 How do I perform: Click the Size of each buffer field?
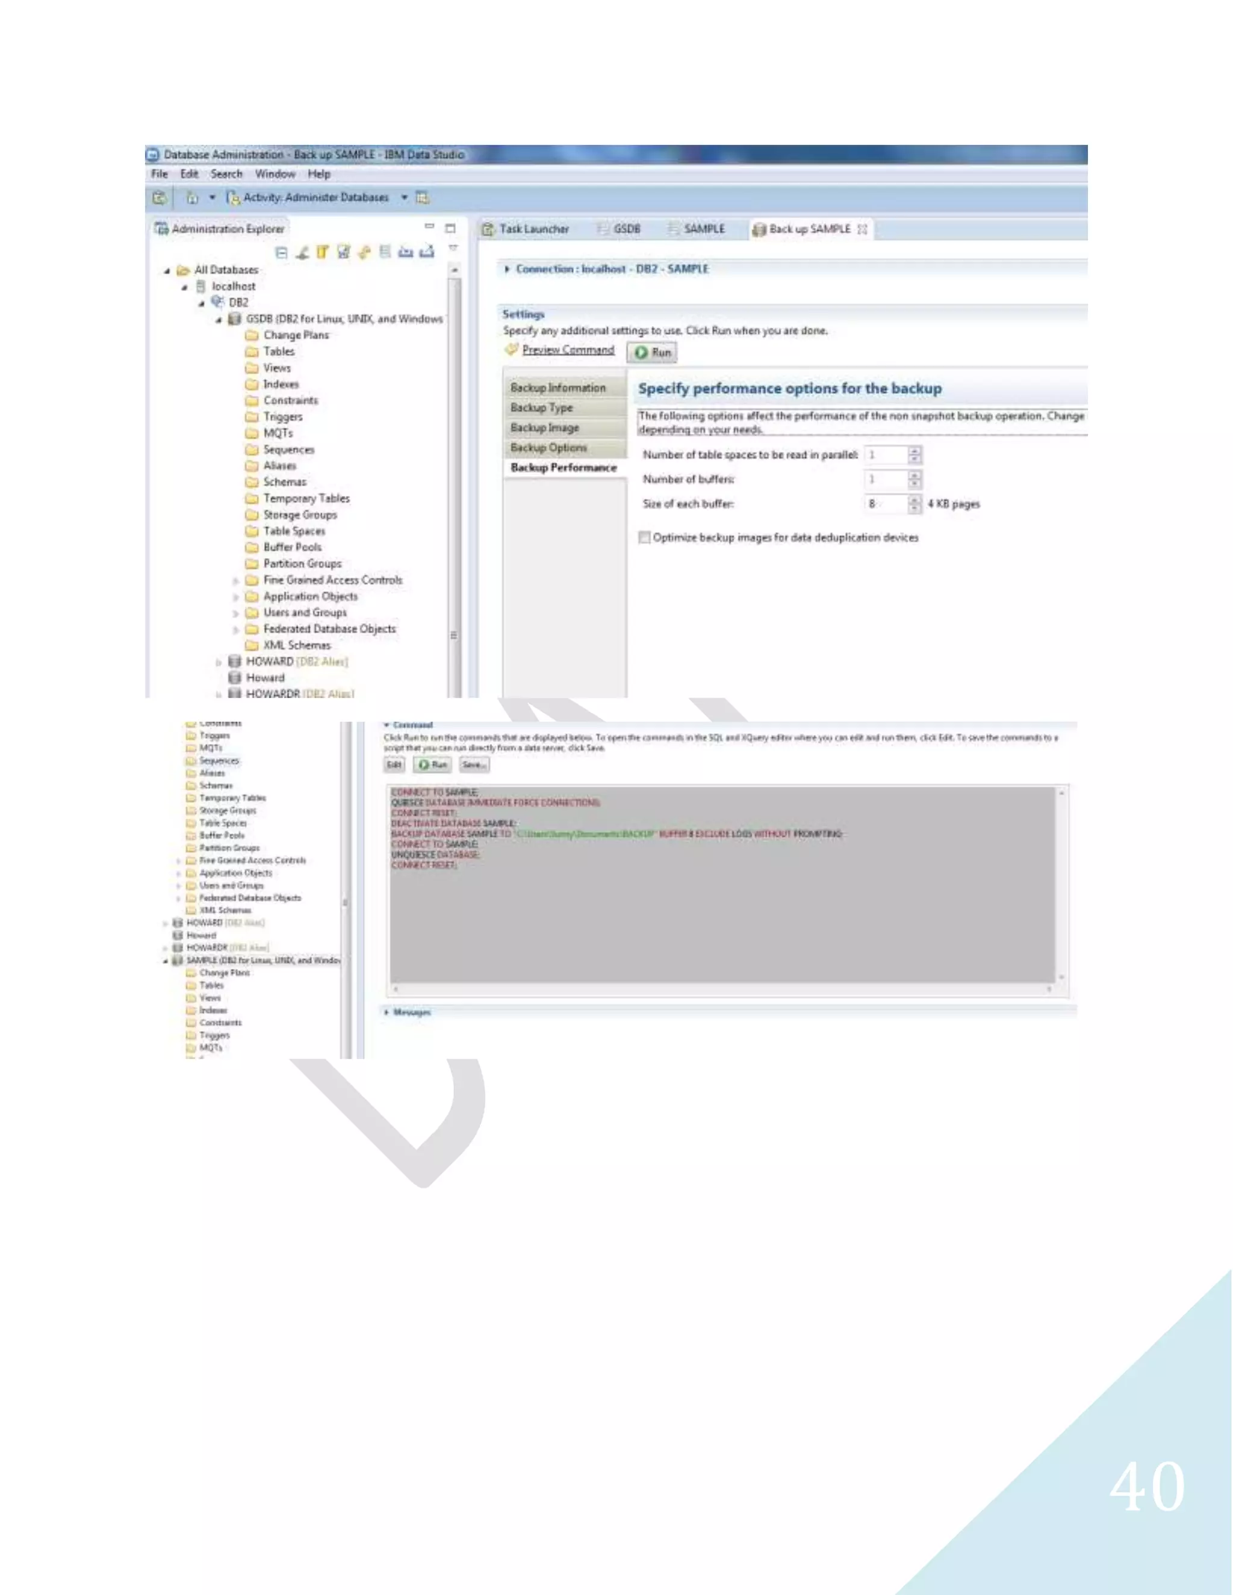tap(886, 504)
